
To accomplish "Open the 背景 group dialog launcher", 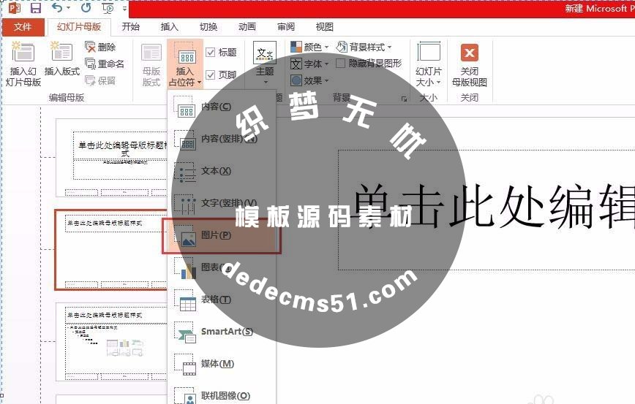I will coord(404,99).
